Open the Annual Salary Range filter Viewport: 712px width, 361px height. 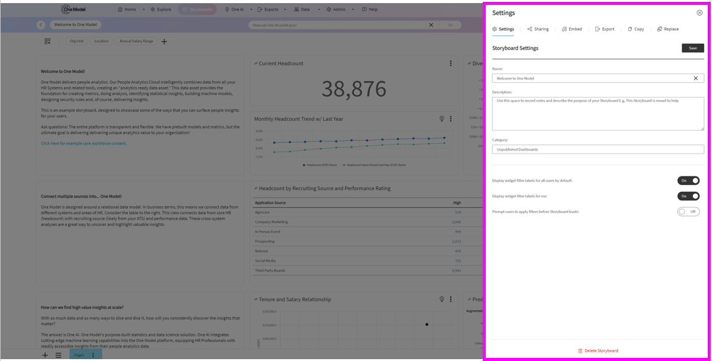[x=136, y=41]
